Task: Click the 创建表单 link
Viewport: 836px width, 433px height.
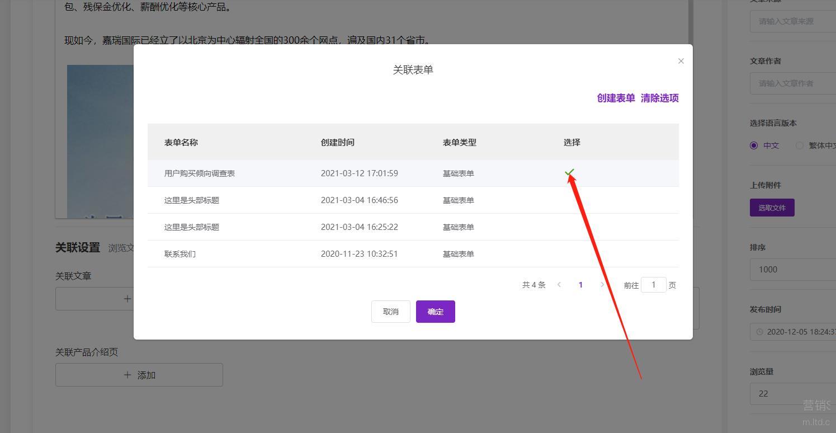Action: tap(616, 98)
